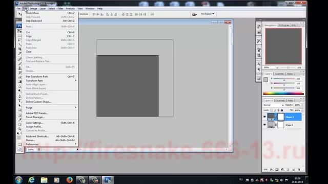Select the Type tool in toolbox
Viewport: 328px width, 184px height.
pos(19,101)
